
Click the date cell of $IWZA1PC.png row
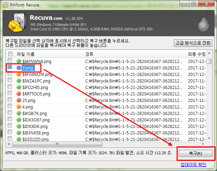197,81
